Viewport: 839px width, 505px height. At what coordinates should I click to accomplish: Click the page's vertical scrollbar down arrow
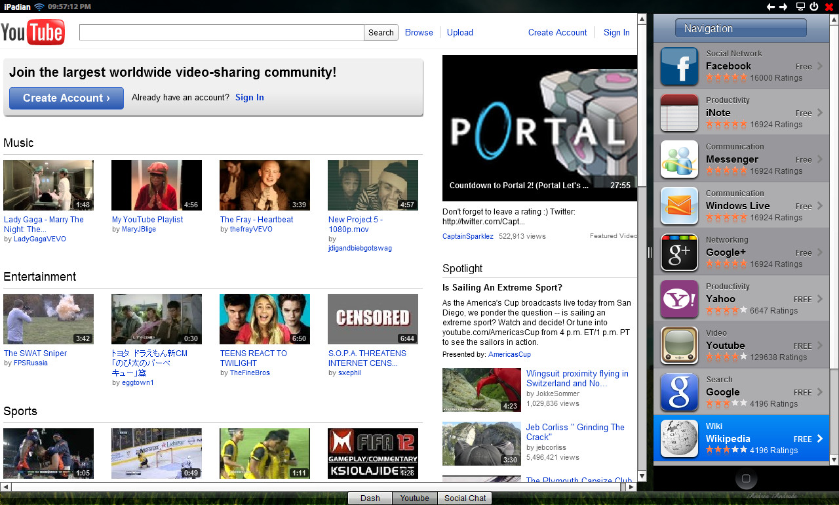[642, 476]
